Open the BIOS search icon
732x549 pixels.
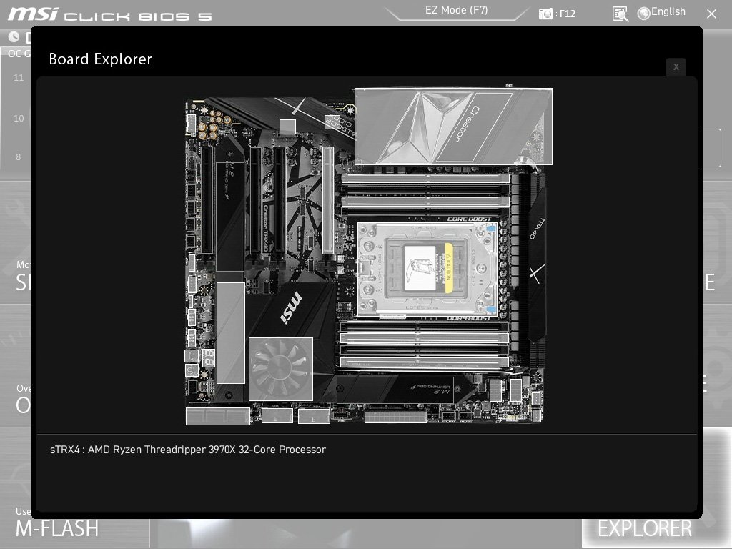coord(620,14)
